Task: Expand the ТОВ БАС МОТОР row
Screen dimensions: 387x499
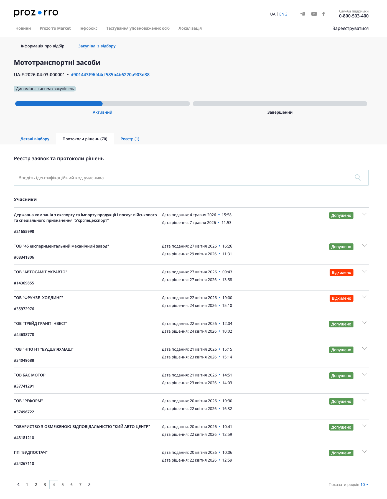Action: [x=365, y=374]
